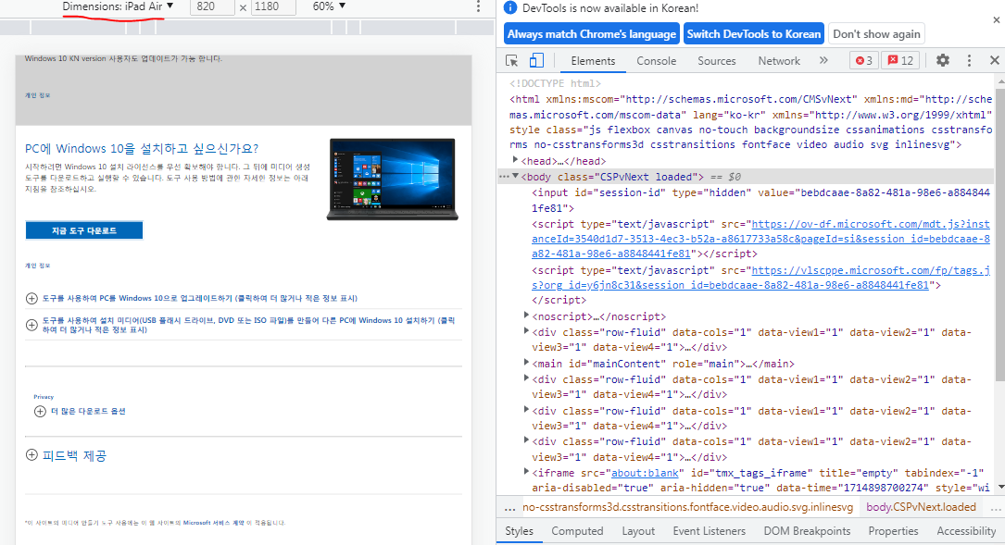Click the red error count badge 3
Screen dimensions: 1005x545
click(864, 60)
